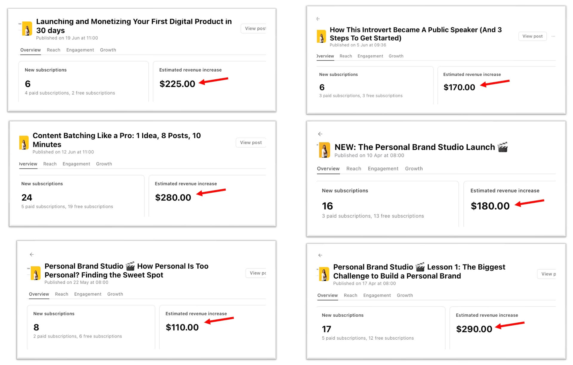This screenshot has width=573, height=365.
Task: Click back arrow above Lesson 1 Biggest Challenge post
Action: [x=320, y=255]
